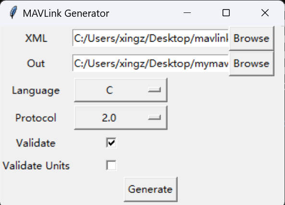Open the Language dropdown showing C
This screenshot has height=205, width=285.
click(121, 90)
